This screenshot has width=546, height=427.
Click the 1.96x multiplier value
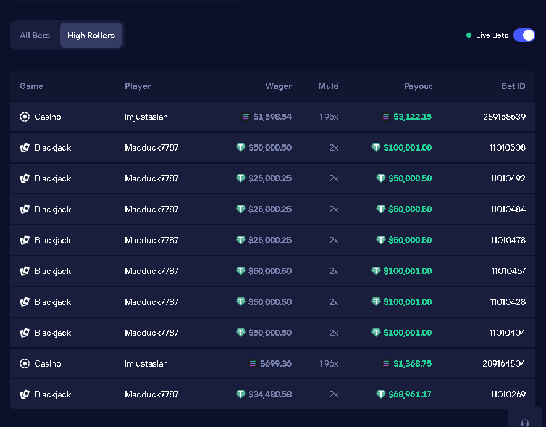pyautogui.click(x=329, y=363)
